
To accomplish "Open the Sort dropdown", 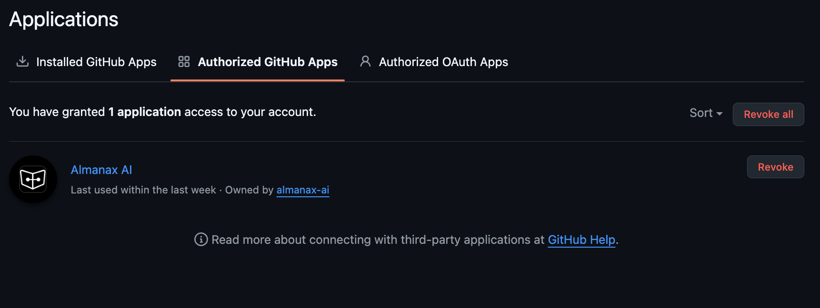I will (706, 113).
